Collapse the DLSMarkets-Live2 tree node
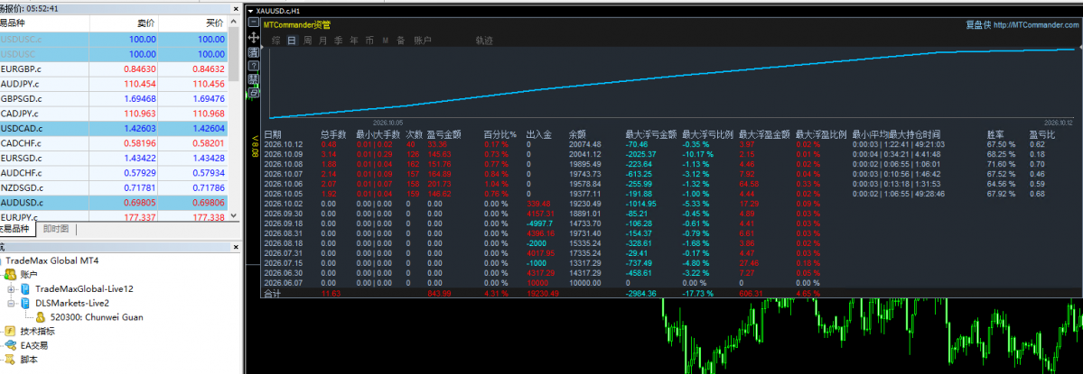Viewport: 1083px width, 374px height. click(11, 303)
